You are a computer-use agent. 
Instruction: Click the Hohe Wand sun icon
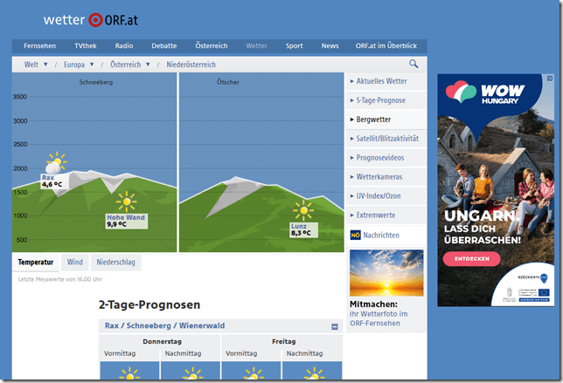tap(127, 202)
